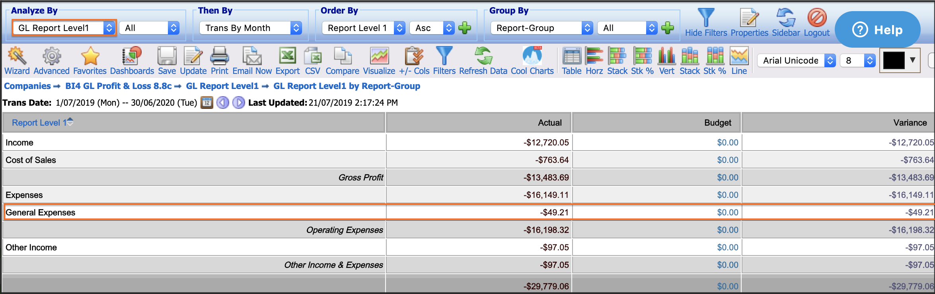Image resolution: width=935 pixels, height=294 pixels.
Task: Open Advanced settings gear
Action: click(x=51, y=60)
